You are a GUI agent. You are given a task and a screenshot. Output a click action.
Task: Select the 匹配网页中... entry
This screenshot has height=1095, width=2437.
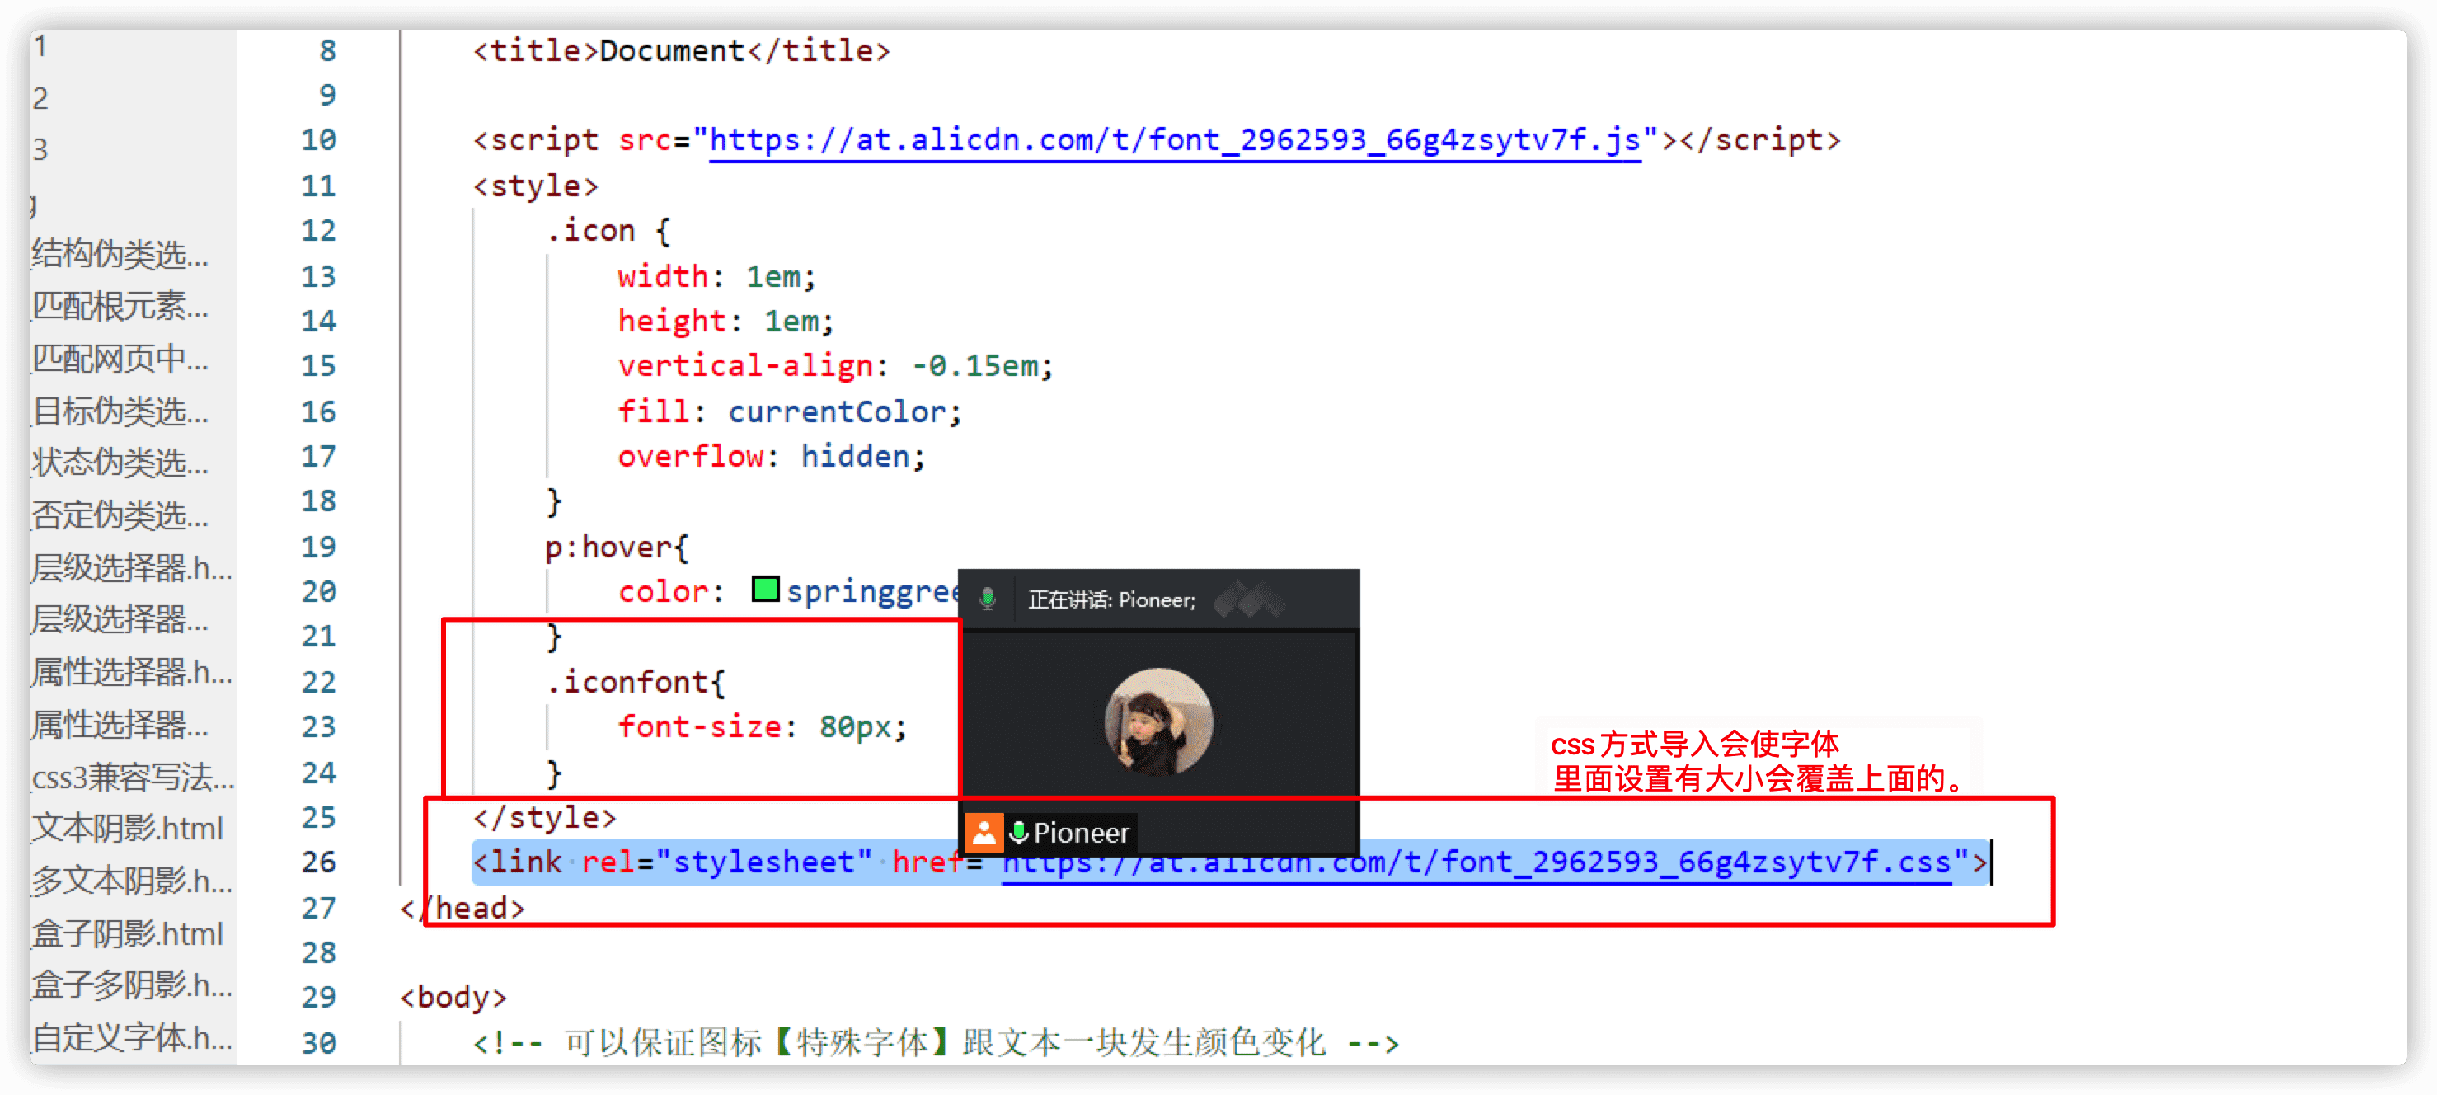120,359
